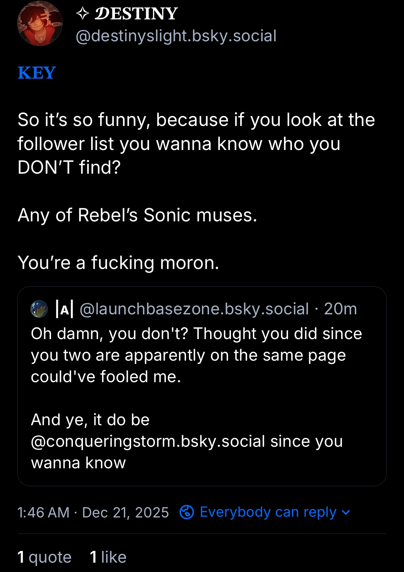Click the |A| author name badge

[x=65, y=309]
